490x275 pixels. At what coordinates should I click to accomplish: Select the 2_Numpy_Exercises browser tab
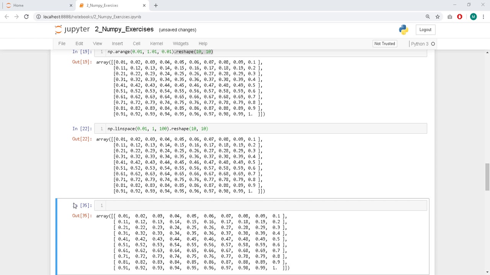click(x=112, y=5)
